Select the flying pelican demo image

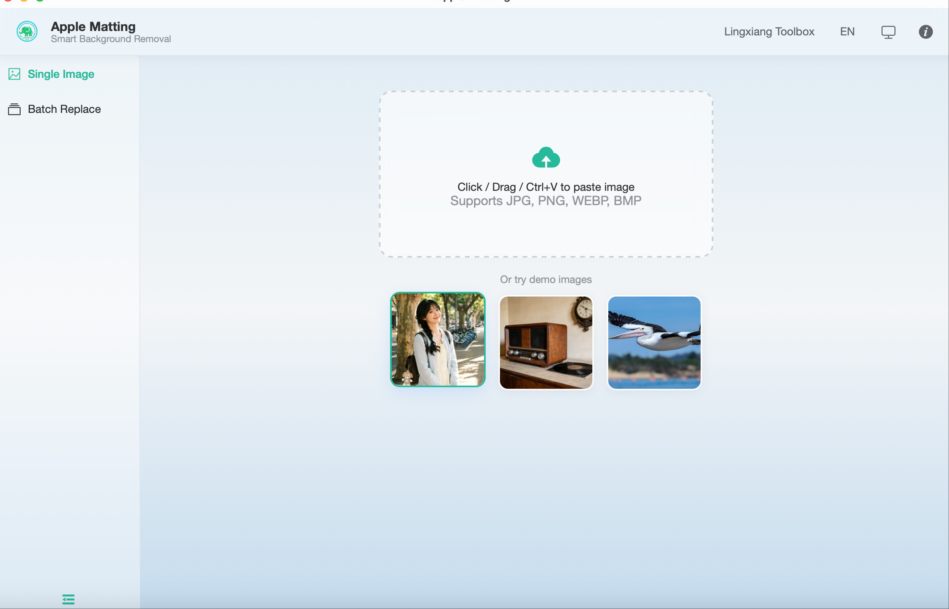click(654, 342)
